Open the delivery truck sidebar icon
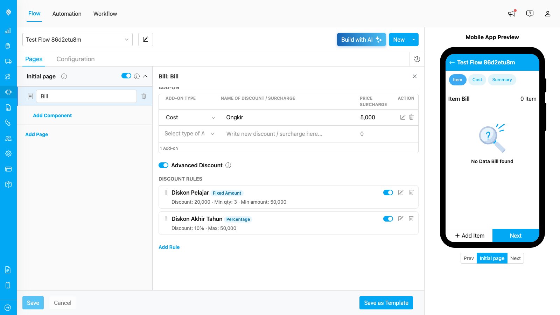 click(x=8, y=61)
